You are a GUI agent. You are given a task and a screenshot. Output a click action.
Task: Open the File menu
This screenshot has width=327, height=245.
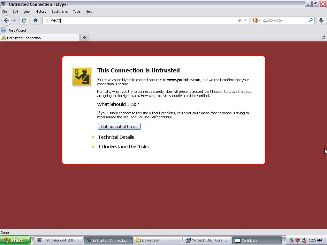point(5,12)
